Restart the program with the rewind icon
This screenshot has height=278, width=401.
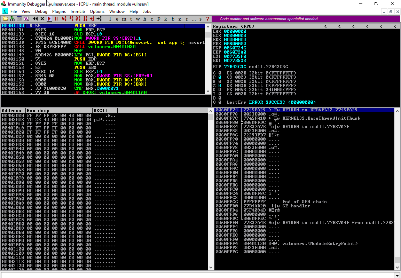pos(36,19)
